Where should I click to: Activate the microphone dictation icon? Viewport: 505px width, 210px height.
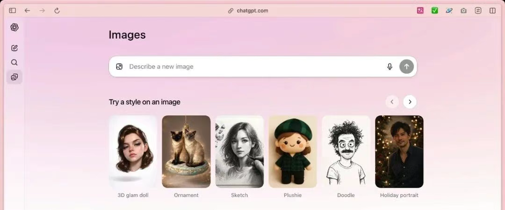pos(390,67)
